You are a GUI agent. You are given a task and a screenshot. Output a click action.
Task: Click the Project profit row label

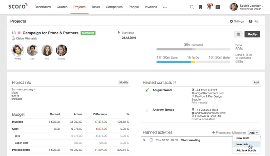click(x=21, y=150)
